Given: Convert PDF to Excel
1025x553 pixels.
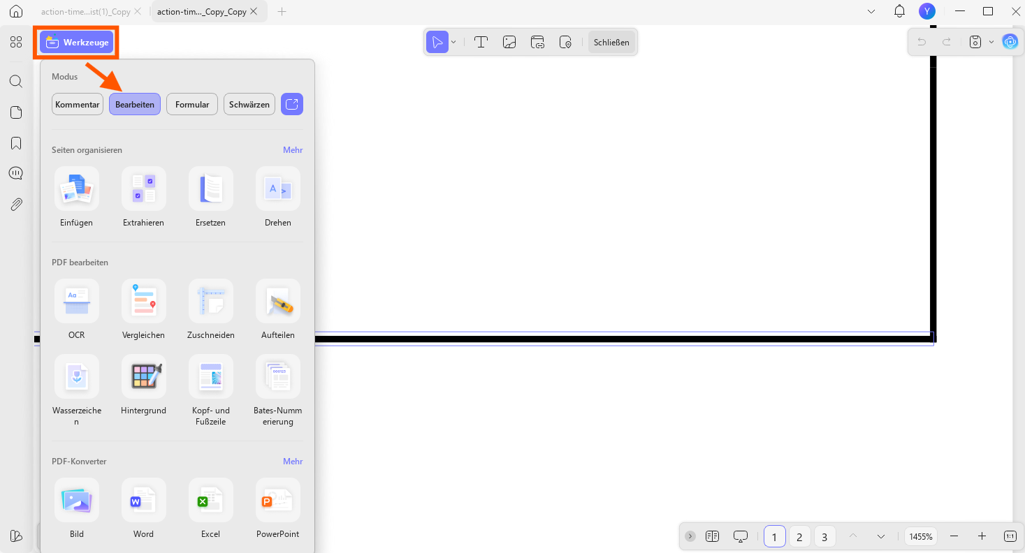Looking at the screenshot, I should tap(211, 500).
